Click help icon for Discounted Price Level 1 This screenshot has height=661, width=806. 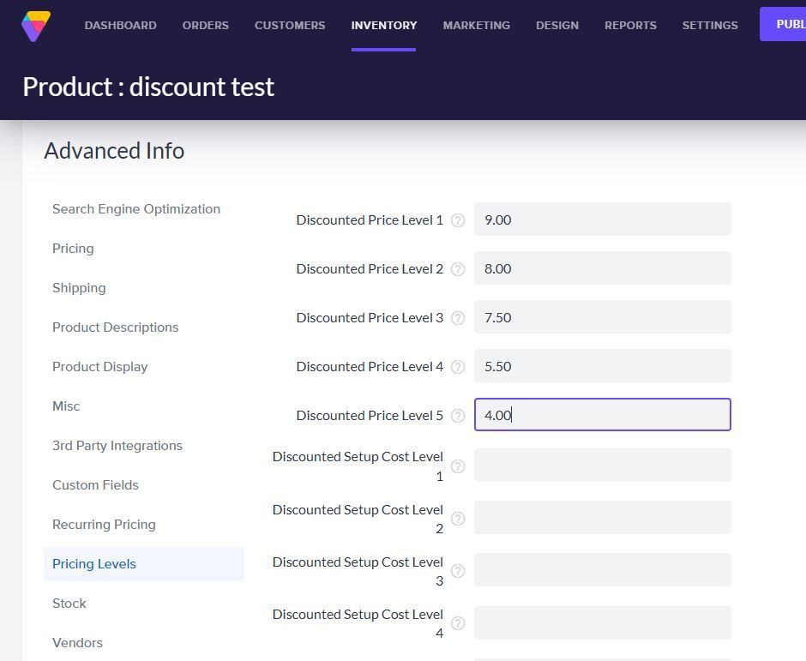coord(458,220)
